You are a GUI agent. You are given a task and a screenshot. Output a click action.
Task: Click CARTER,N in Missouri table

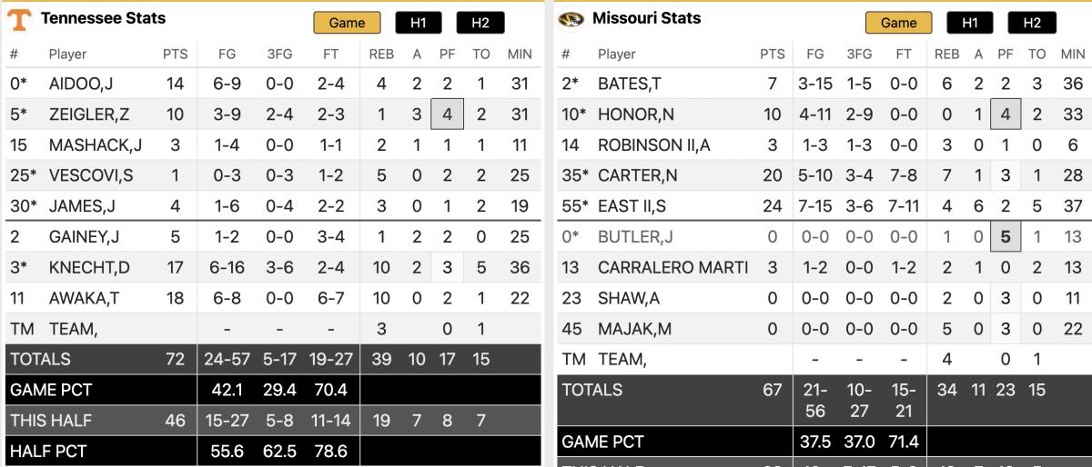coord(637,175)
